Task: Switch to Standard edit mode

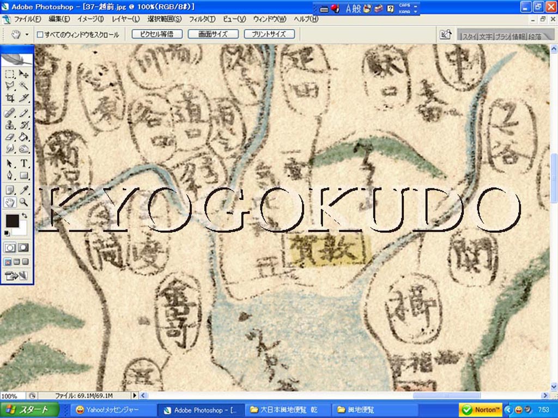Action: 10,248
